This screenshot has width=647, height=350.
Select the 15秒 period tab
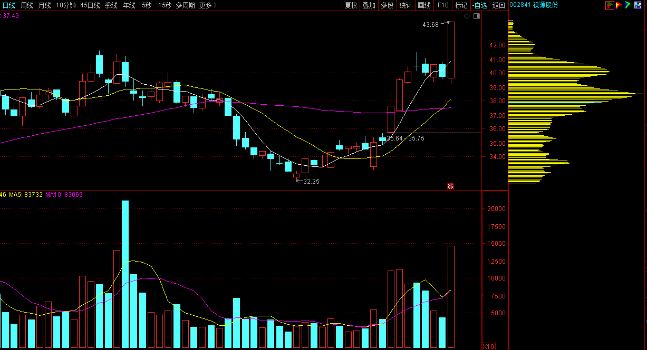pos(165,5)
